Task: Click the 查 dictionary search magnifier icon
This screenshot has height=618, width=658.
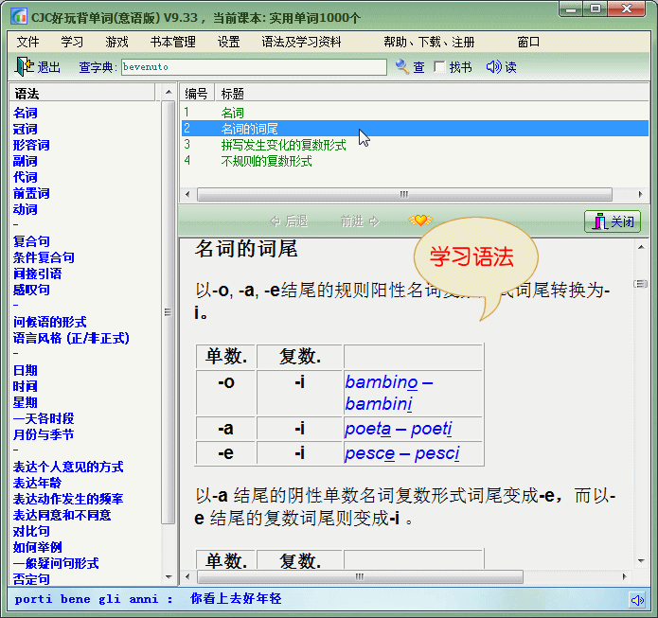Action: (402, 66)
